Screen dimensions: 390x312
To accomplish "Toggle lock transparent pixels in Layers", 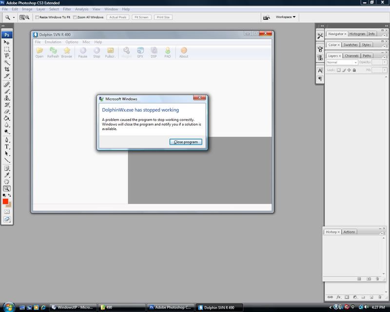I will coord(338,70).
